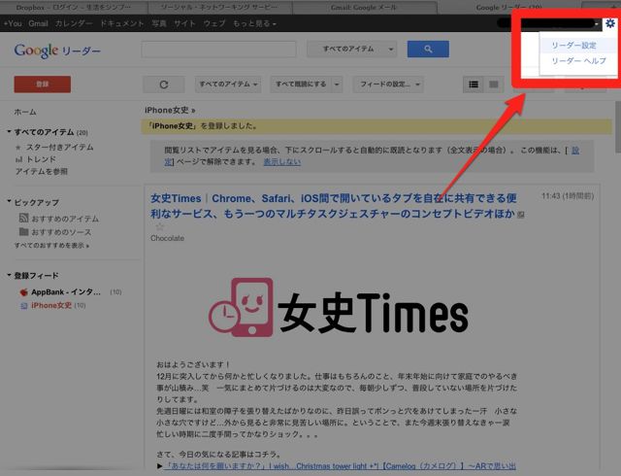Open おすすめのソース in sidebar

pyautogui.click(x=61, y=232)
